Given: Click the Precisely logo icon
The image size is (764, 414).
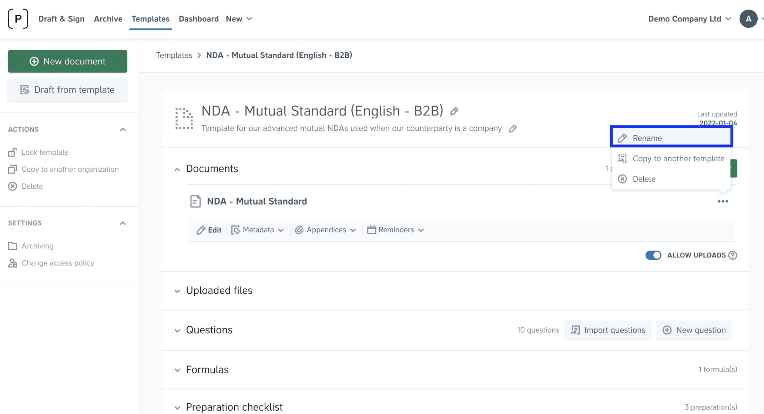Looking at the screenshot, I should (x=18, y=19).
